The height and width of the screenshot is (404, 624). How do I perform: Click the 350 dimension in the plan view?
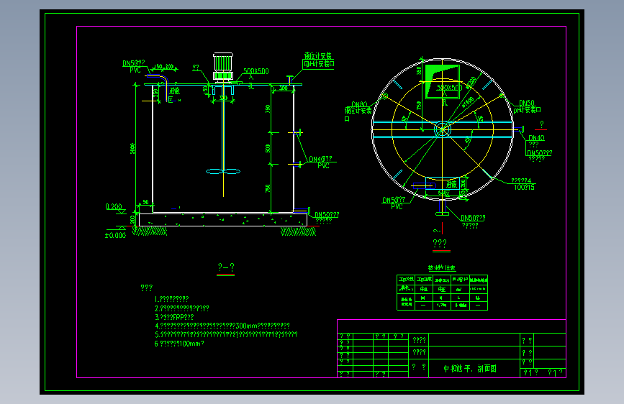tap(419, 70)
